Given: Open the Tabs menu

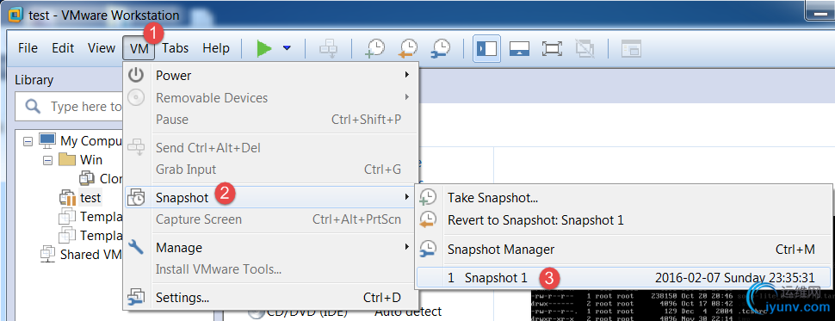Looking at the screenshot, I should click(176, 48).
